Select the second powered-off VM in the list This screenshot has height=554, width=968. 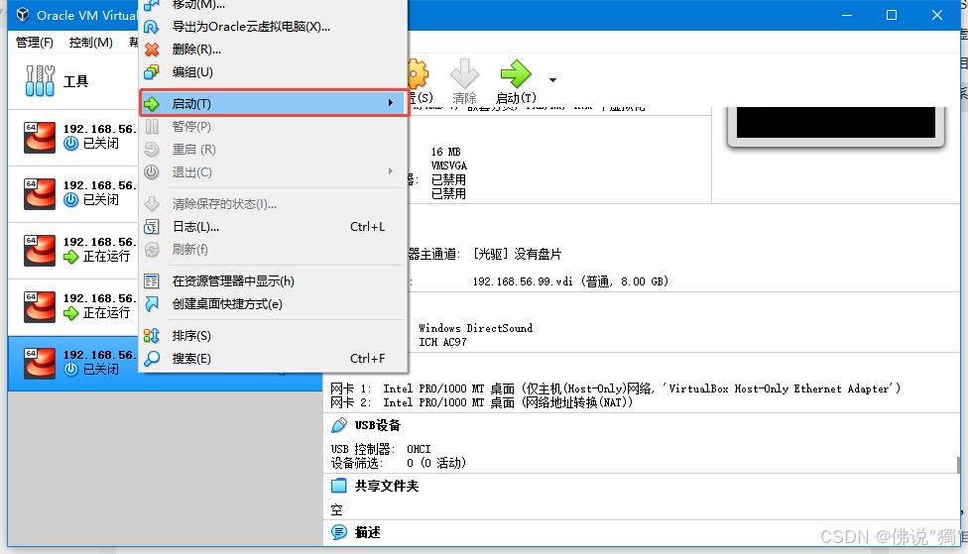[x=72, y=193]
